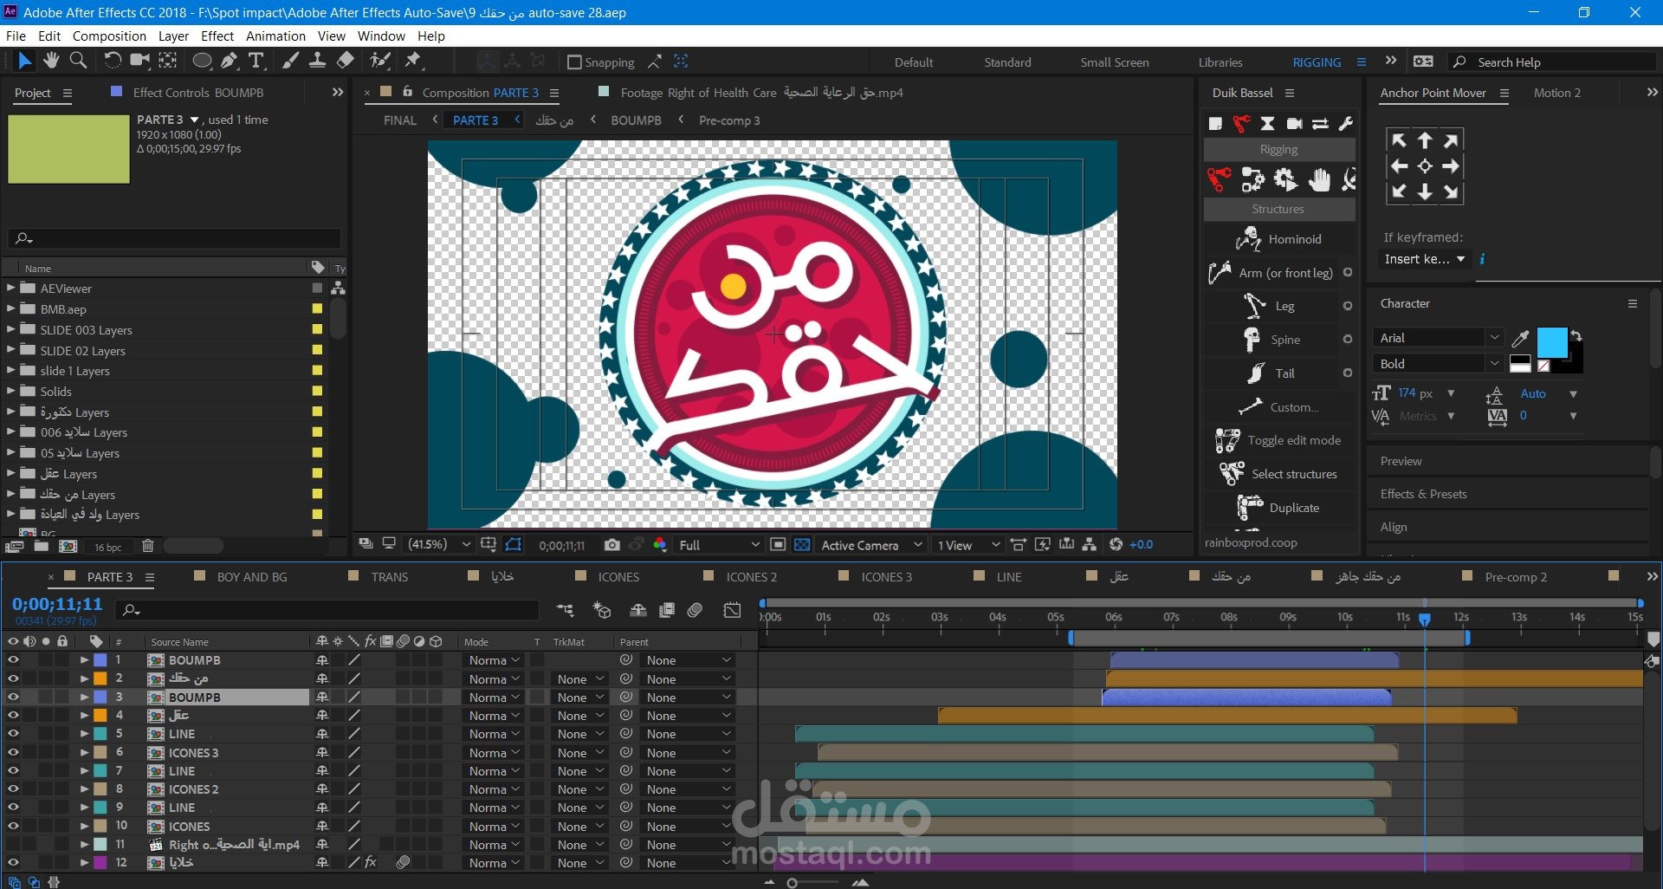Click the Duik Hominoid structure icon
The width and height of the screenshot is (1663, 889).
tap(1248, 239)
